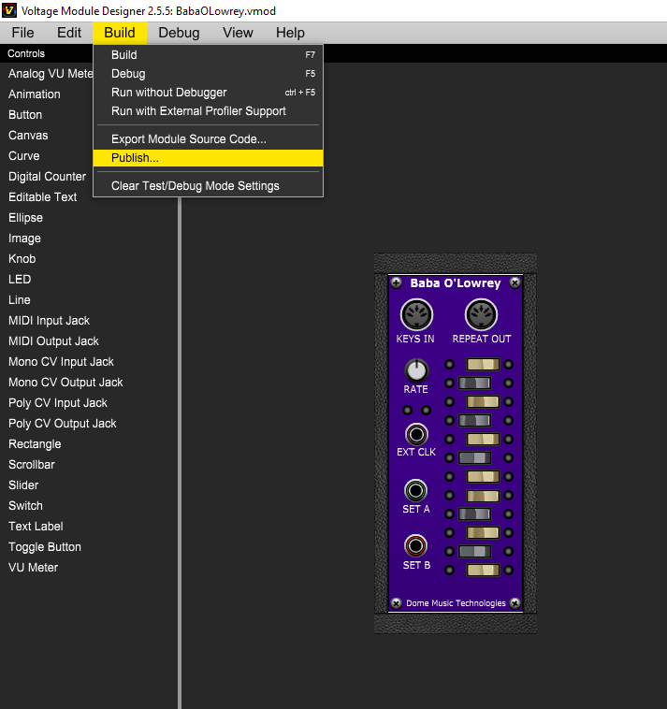Select Run without Debugger
667x709 pixels.
coord(208,93)
